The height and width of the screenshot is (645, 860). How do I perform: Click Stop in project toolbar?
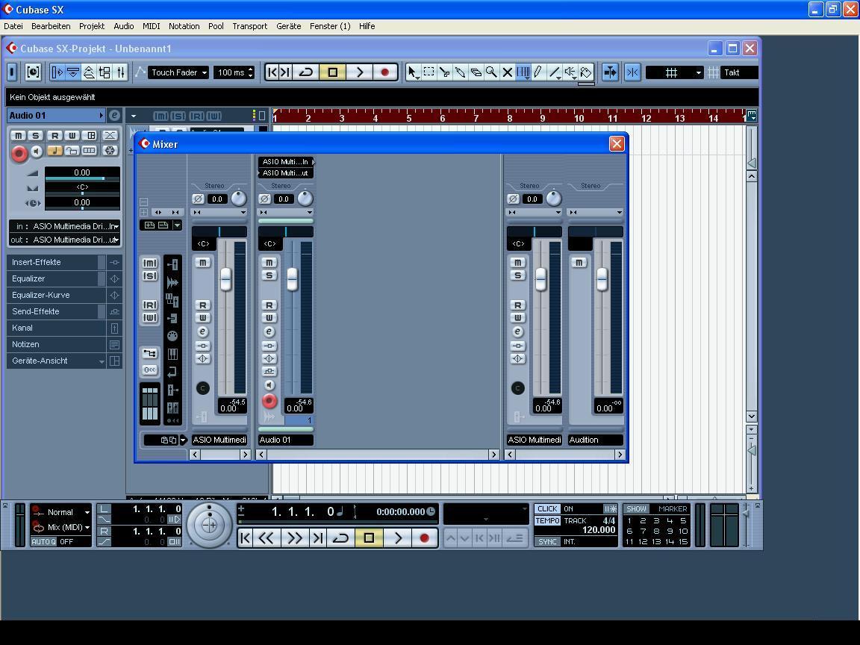(333, 72)
